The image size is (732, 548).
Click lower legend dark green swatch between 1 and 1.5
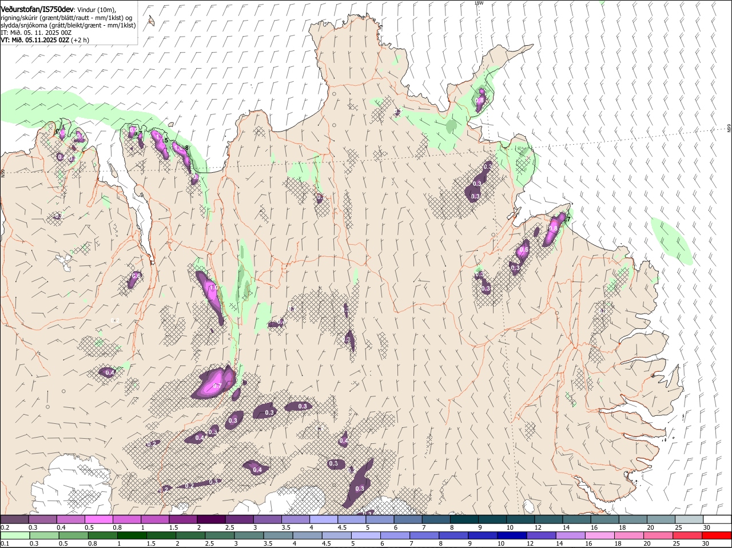pyautogui.click(x=132, y=535)
